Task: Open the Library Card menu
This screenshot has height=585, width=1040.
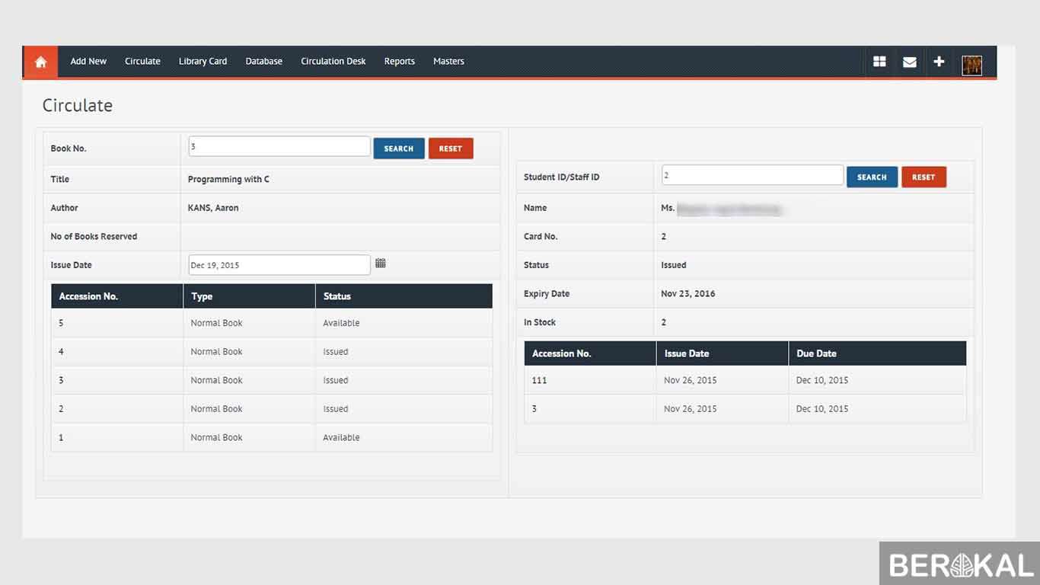Action: [x=203, y=62]
